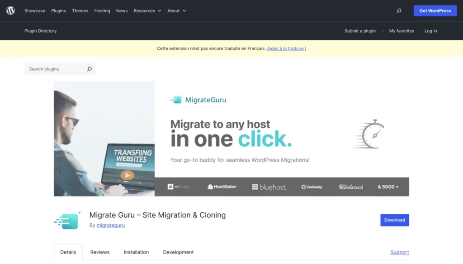Open the Plugins menu item
This screenshot has height=264, width=463.
(58, 11)
